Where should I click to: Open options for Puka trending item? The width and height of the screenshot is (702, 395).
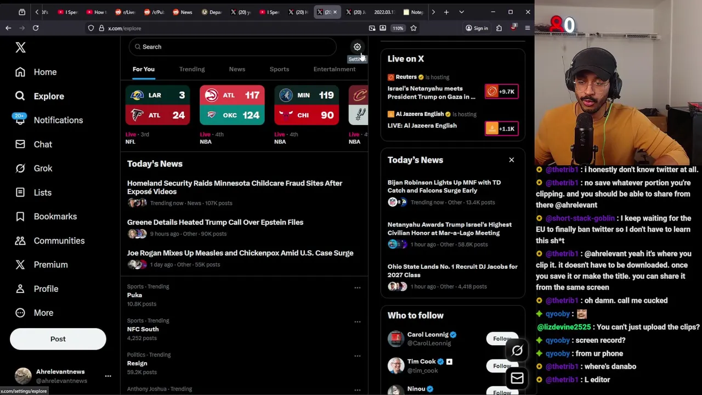pyautogui.click(x=357, y=287)
